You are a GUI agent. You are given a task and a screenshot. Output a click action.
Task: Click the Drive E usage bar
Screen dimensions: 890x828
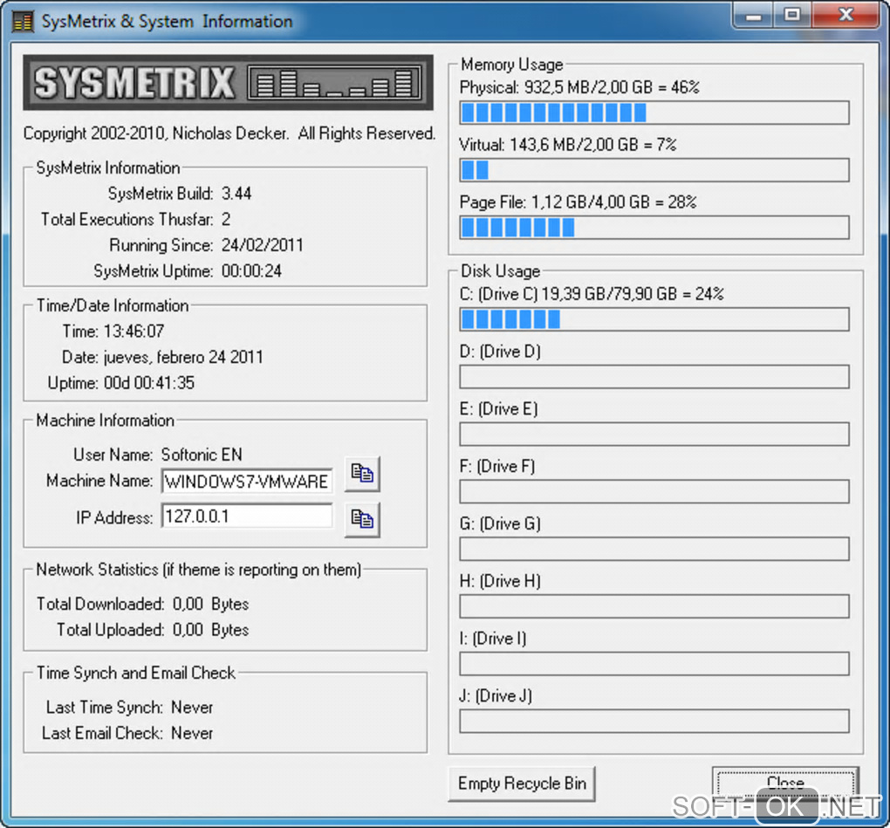[654, 435]
